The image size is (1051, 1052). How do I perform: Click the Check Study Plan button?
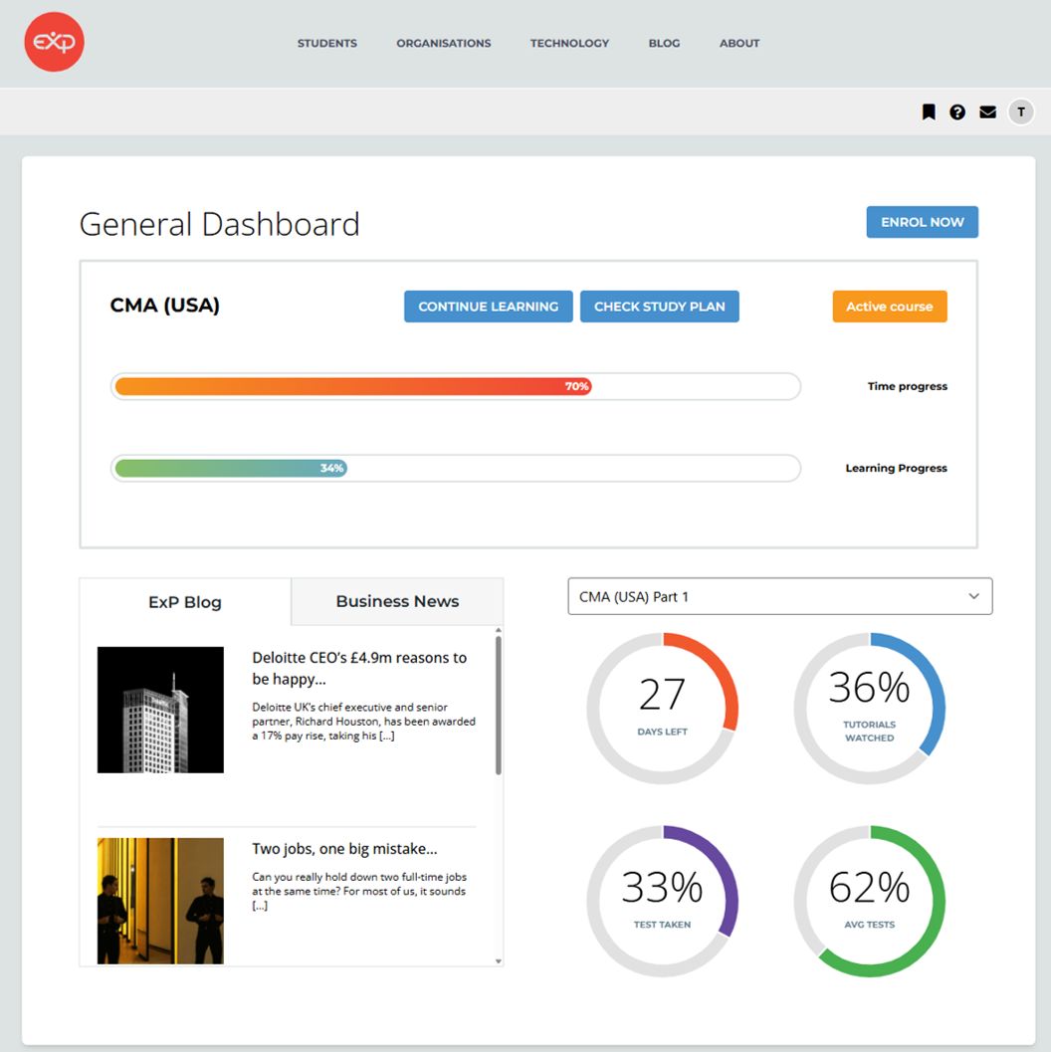[x=659, y=307]
